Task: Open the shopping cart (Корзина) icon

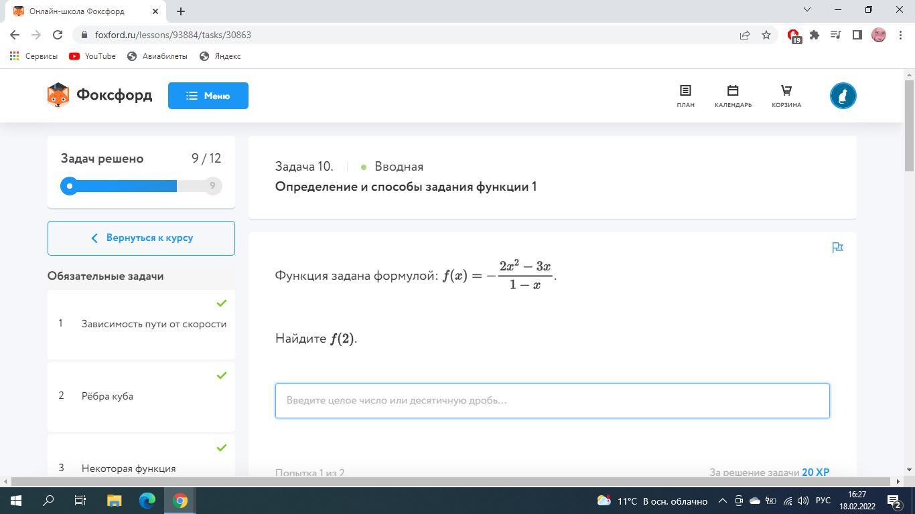Action: [x=786, y=96]
